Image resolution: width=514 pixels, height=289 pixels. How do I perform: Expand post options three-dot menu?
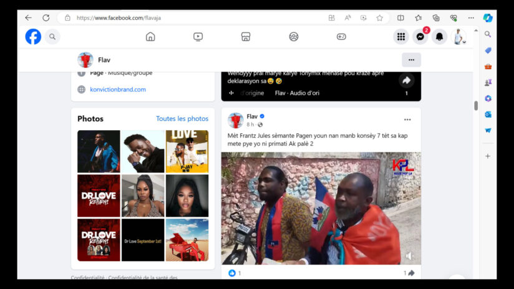407,120
